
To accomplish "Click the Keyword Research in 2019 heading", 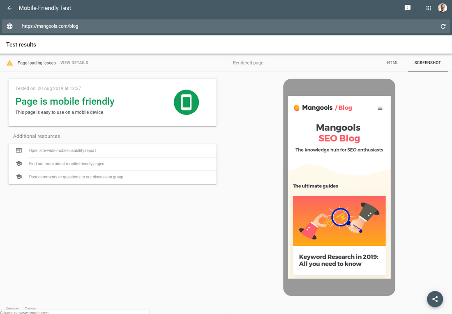I will 339,260.
